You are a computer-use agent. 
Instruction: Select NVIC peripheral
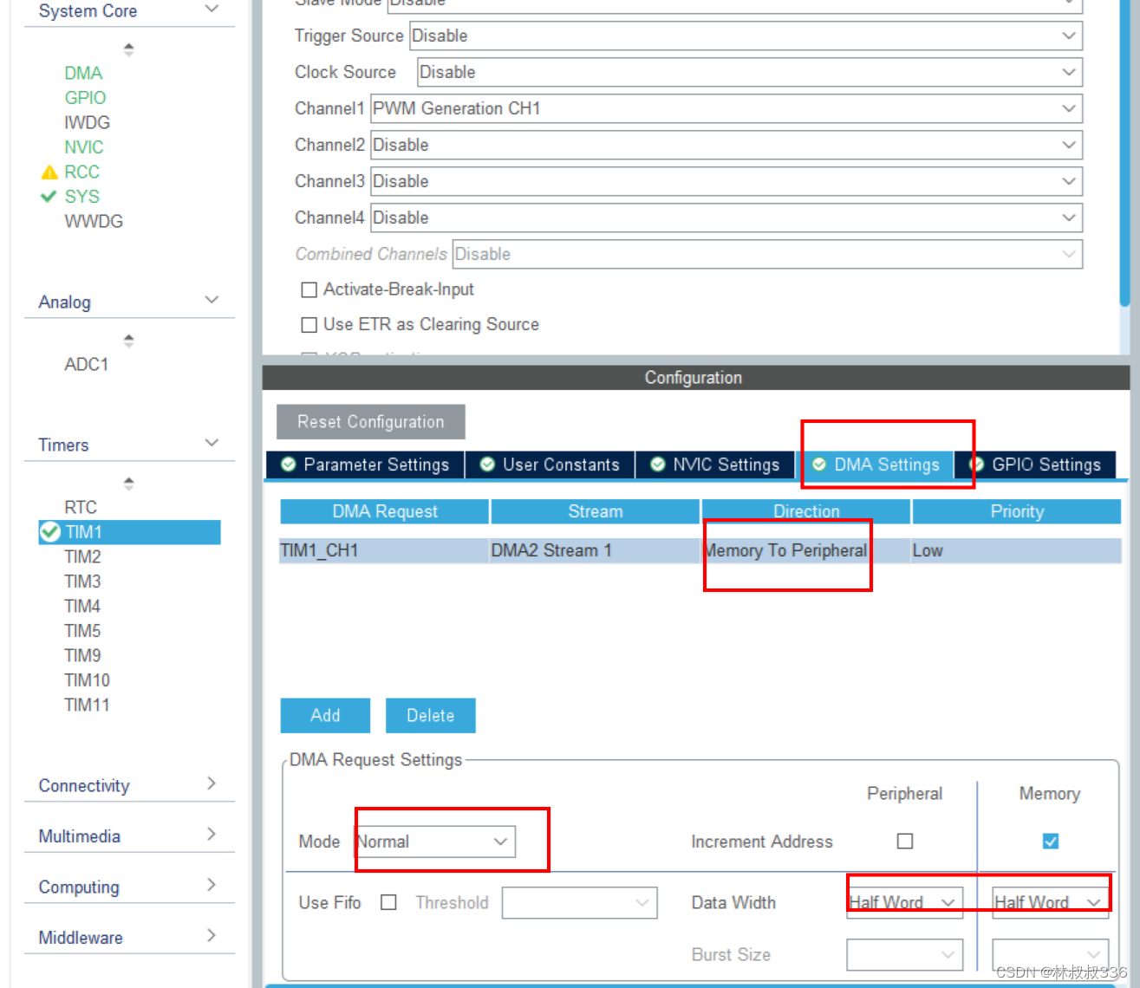point(83,147)
